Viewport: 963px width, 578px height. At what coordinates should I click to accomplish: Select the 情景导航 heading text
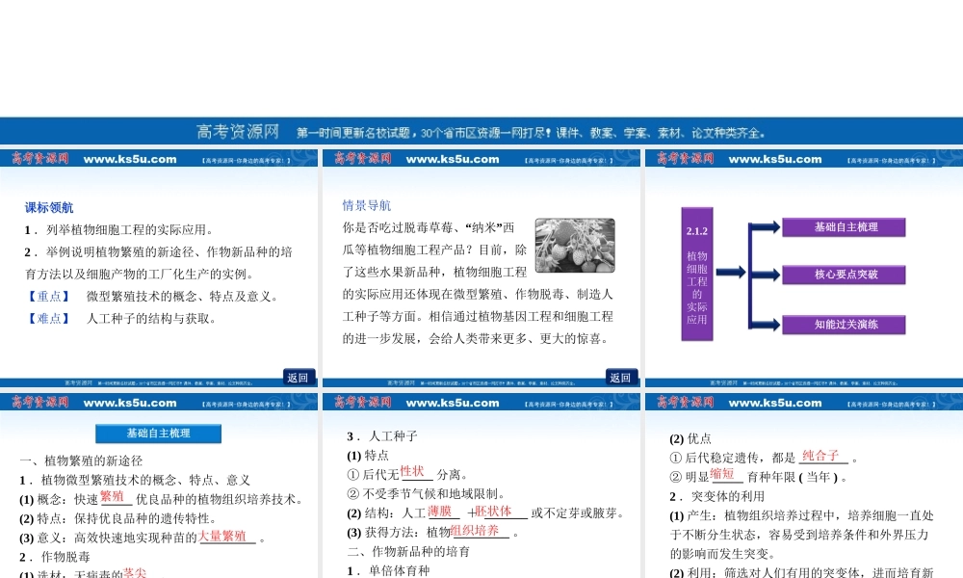(367, 206)
